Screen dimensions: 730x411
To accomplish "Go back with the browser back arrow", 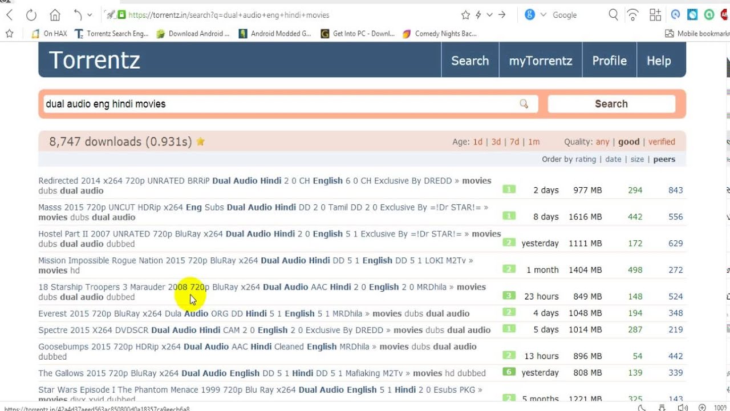I will pyautogui.click(x=9, y=15).
